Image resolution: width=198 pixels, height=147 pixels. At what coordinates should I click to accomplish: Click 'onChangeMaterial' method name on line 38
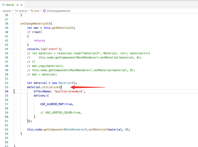click(x=34, y=24)
